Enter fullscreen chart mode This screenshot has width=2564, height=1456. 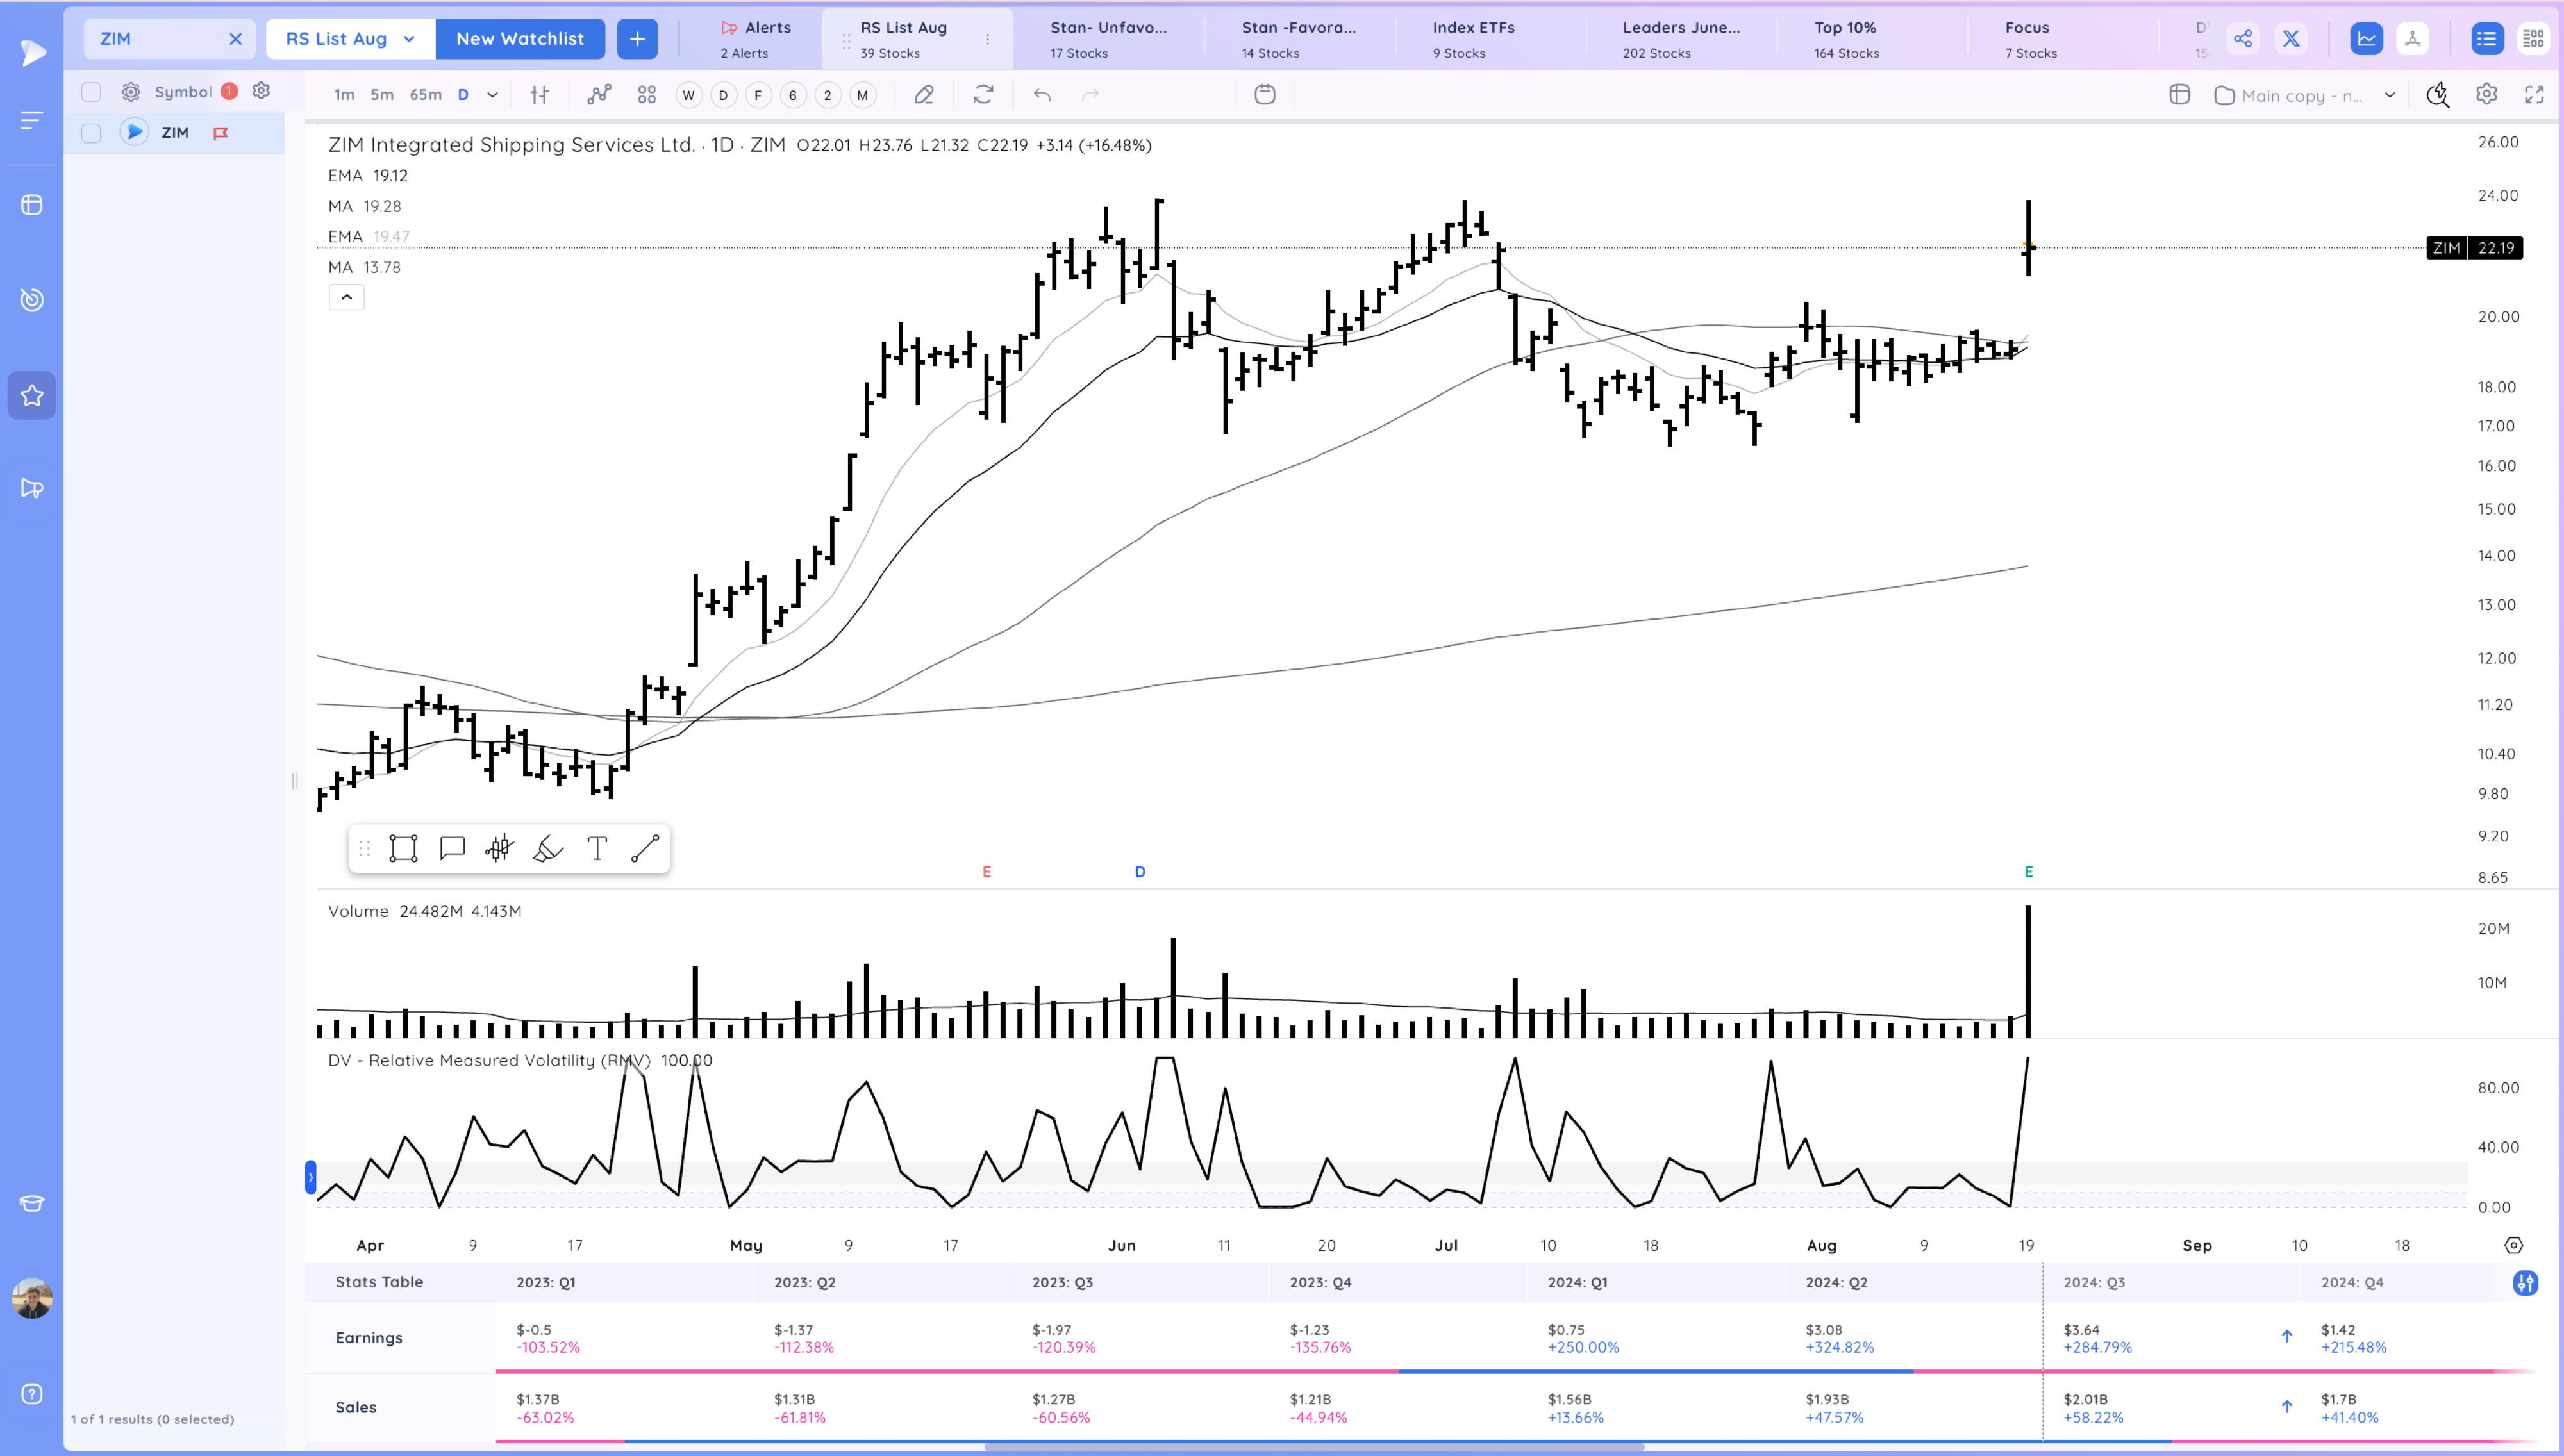2536,94
